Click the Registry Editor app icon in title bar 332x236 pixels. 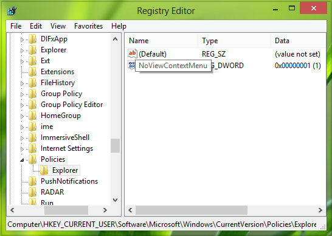tap(12, 10)
